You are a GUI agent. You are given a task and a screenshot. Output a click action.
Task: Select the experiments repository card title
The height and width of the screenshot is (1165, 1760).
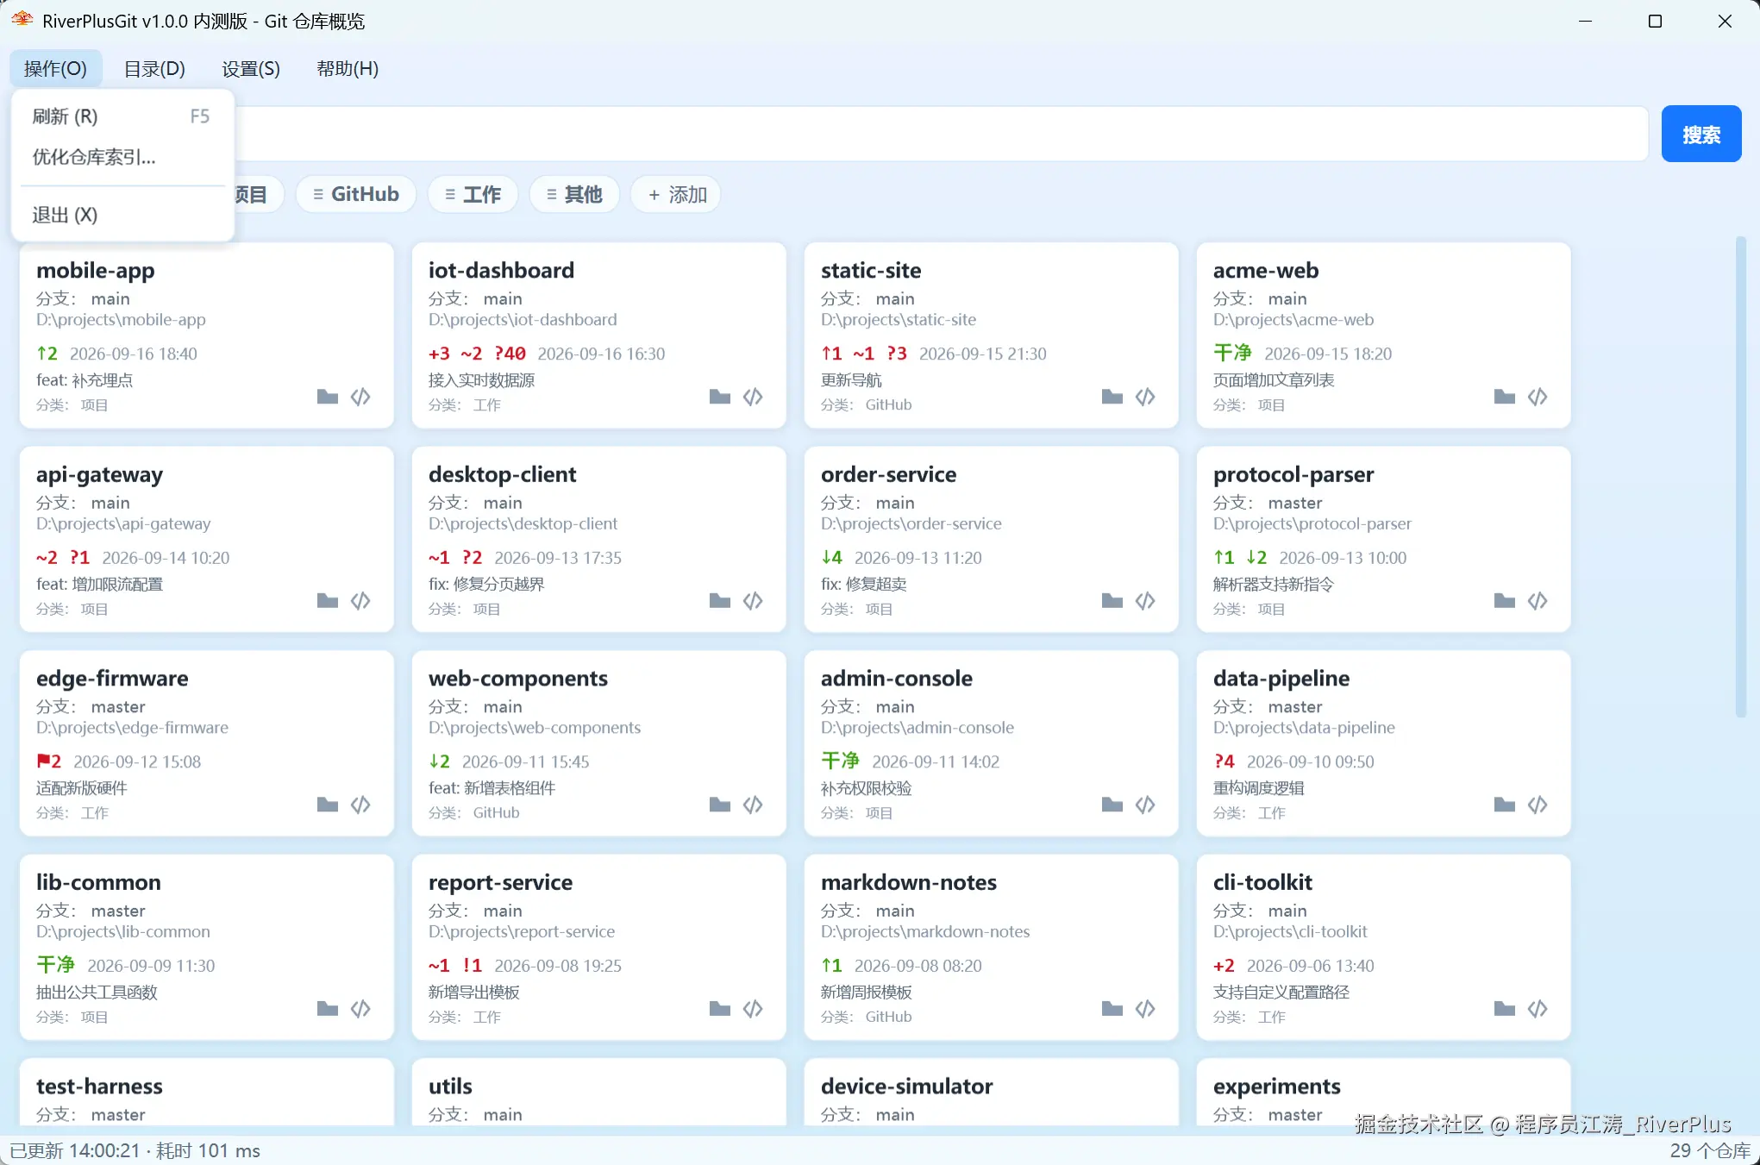(1276, 1086)
